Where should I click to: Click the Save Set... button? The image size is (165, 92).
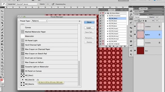pos(89,32)
